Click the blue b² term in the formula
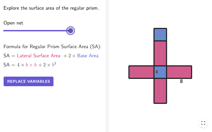The width and height of the screenshot is (212, 132). 53,65
